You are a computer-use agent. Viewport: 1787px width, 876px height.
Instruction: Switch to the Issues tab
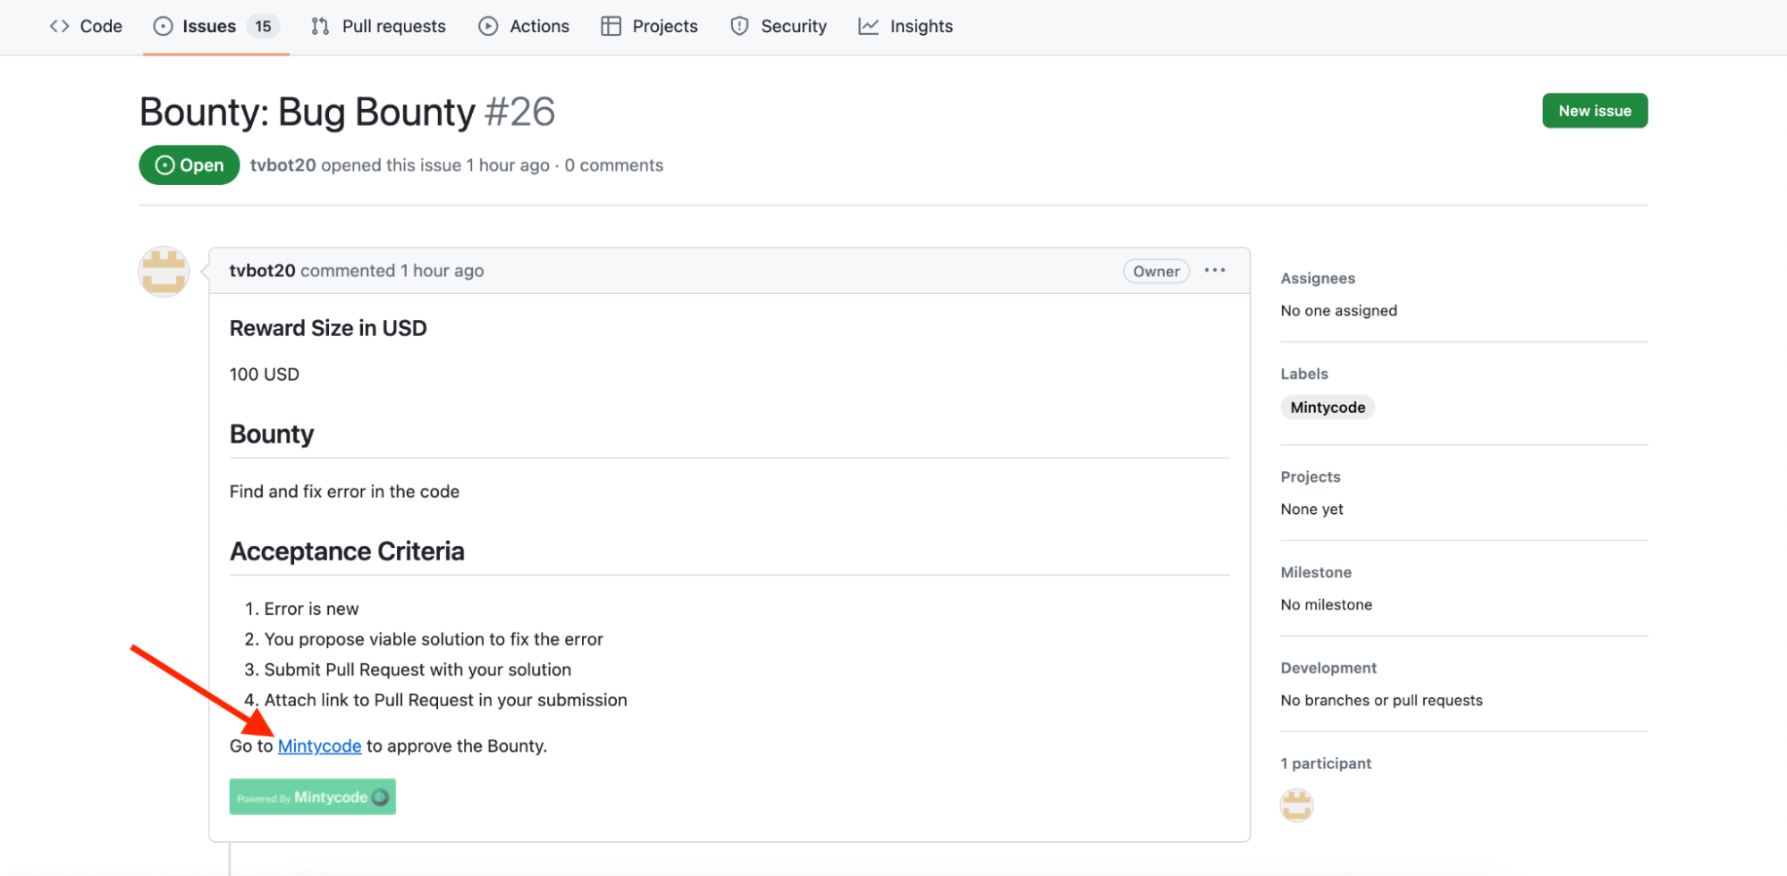pos(215,26)
